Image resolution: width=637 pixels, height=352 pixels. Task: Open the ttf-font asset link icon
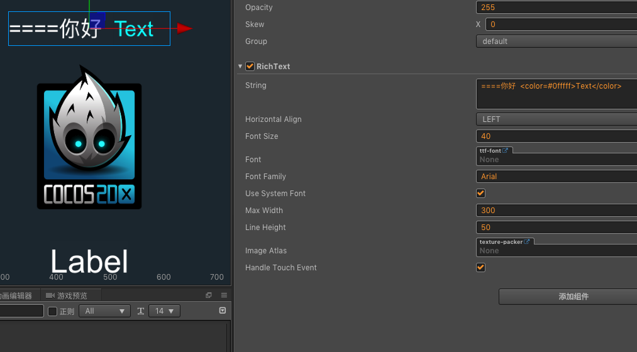(x=505, y=150)
